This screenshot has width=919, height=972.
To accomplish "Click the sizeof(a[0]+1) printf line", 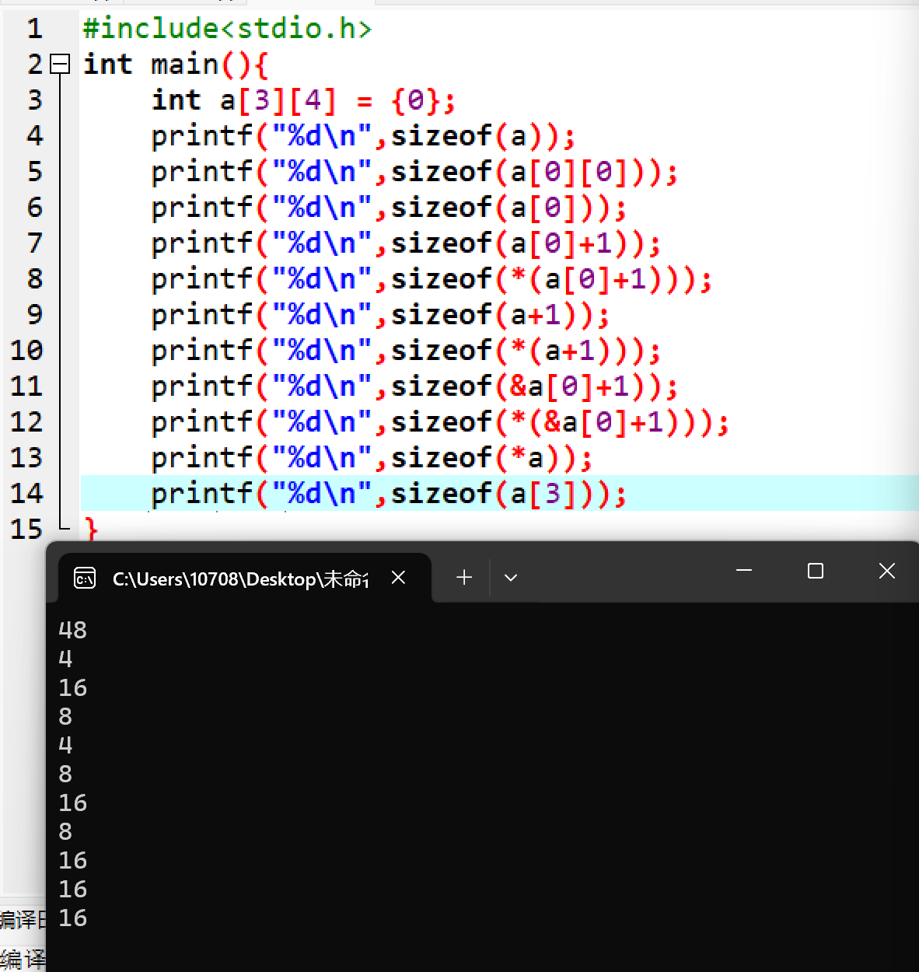I will [x=406, y=243].
